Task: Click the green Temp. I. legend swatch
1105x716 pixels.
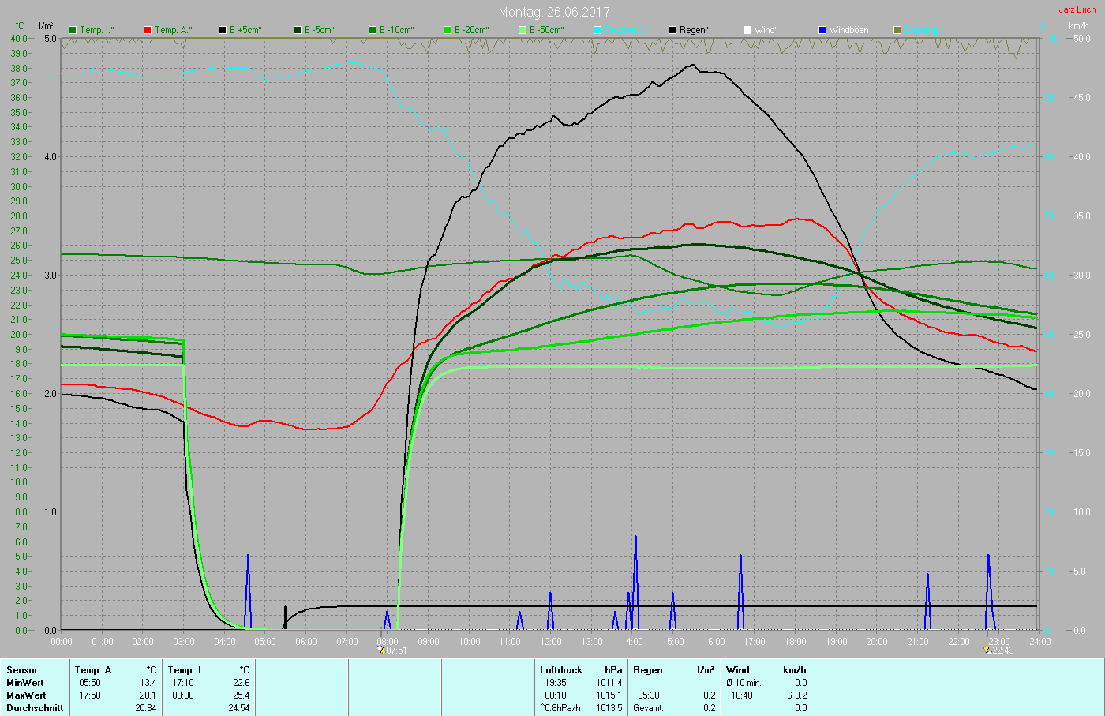Action: point(73,30)
